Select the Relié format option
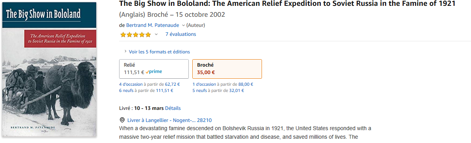 (154, 69)
